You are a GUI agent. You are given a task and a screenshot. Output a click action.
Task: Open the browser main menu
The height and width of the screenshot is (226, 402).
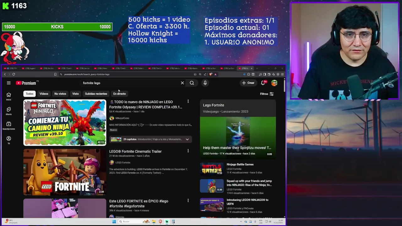tap(282, 74)
